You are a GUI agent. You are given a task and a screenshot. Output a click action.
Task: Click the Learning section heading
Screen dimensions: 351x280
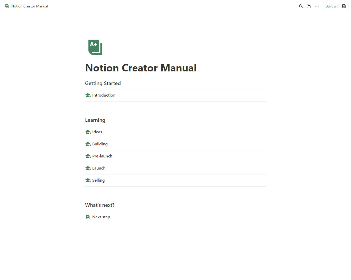coord(95,120)
